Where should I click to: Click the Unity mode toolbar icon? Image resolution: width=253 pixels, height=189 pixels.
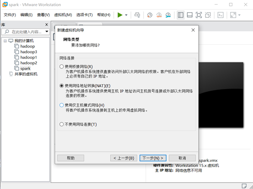pyautogui.click(x=208, y=15)
